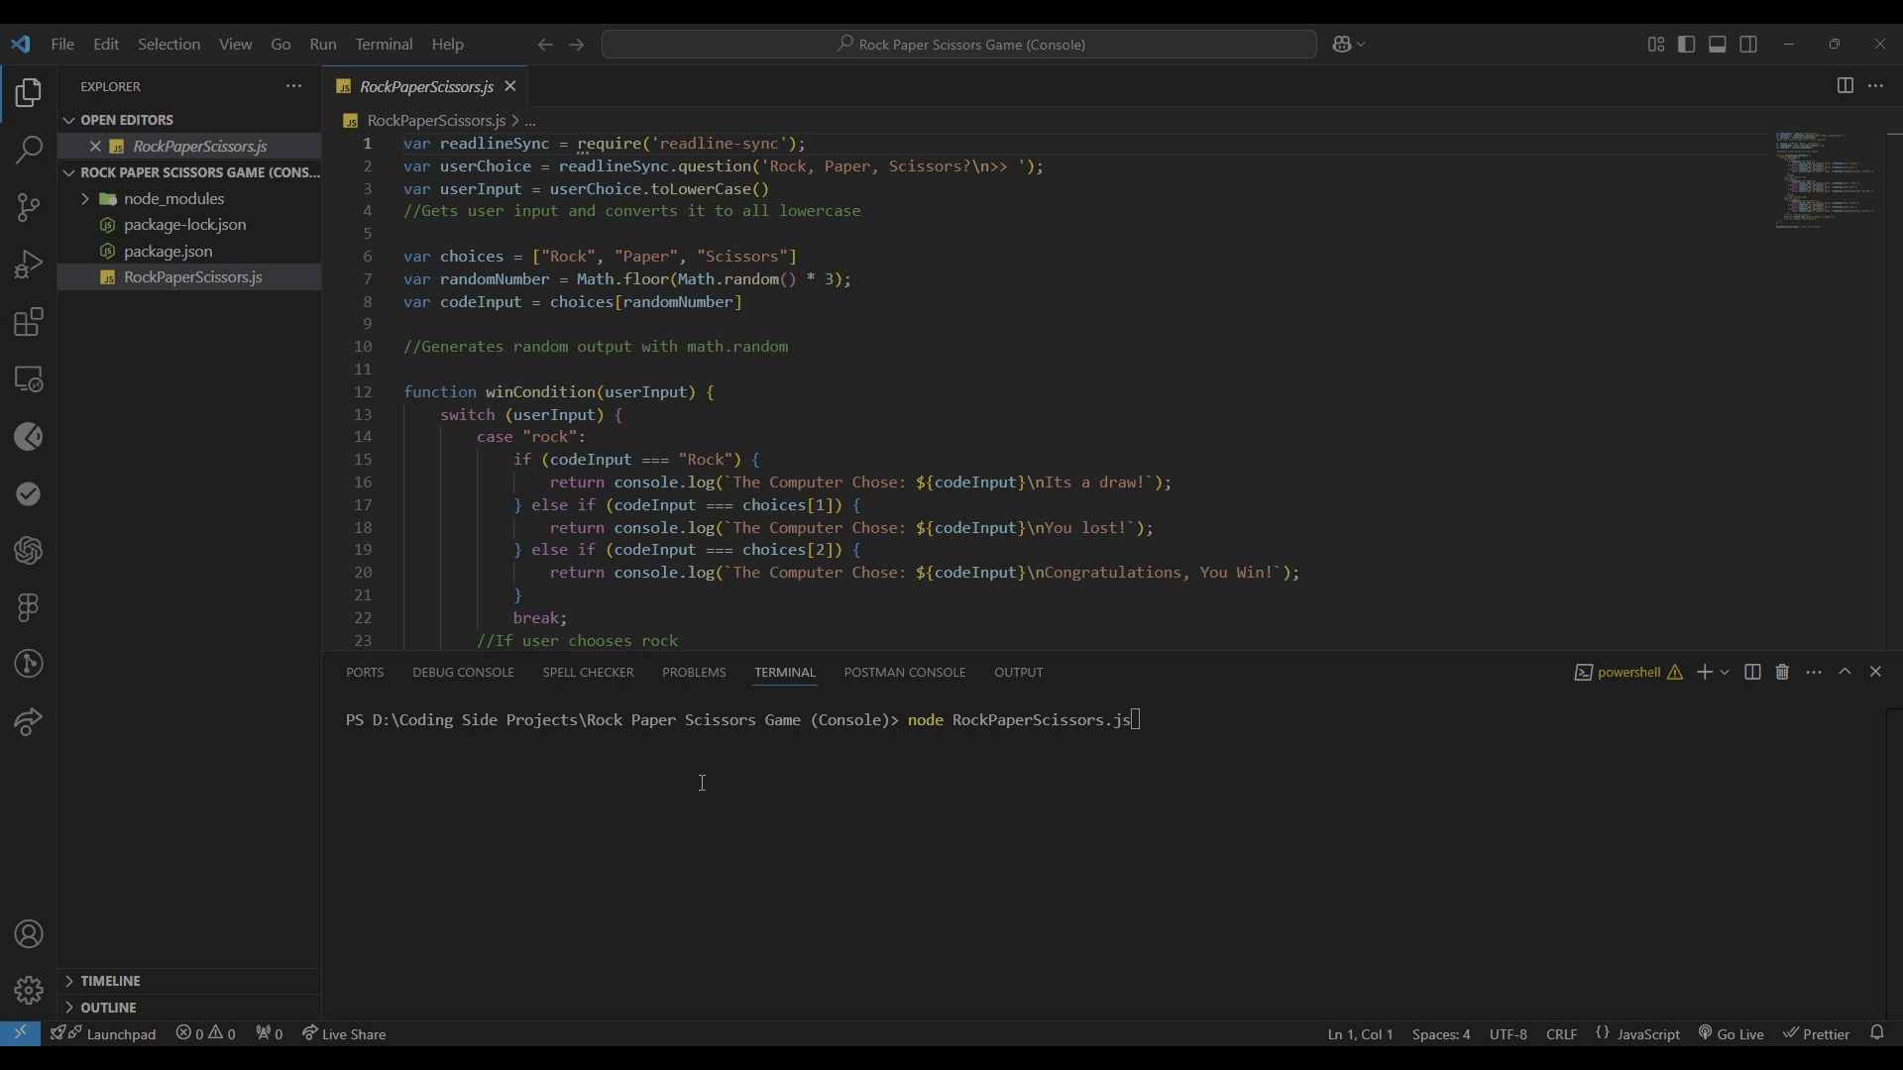Go forward using the right arrow
This screenshot has height=1070, width=1903.
(577, 45)
